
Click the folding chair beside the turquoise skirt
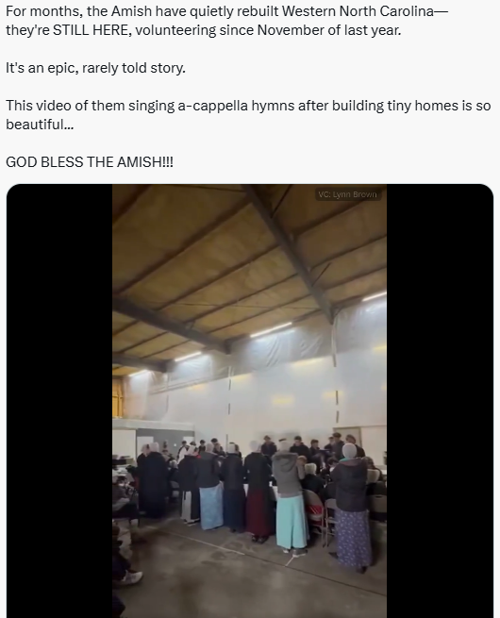coord(316,514)
